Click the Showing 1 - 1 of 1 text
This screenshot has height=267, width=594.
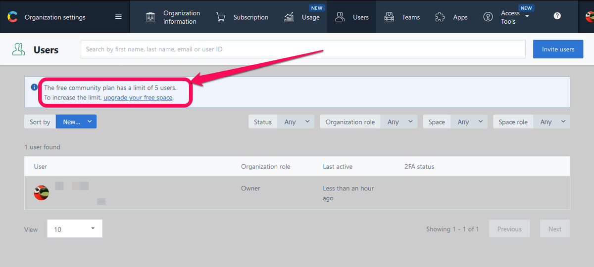pyautogui.click(x=452, y=229)
